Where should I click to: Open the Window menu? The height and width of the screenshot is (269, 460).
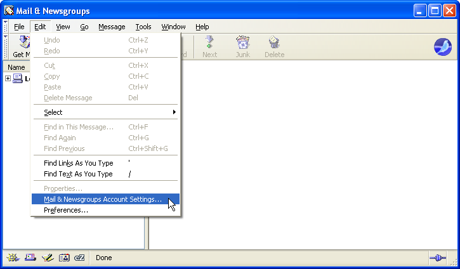(173, 27)
